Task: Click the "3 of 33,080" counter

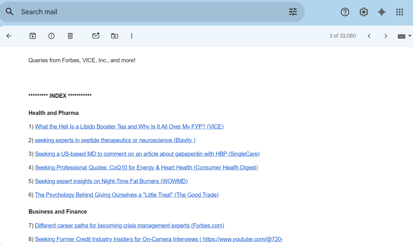Action: tap(343, 36)
